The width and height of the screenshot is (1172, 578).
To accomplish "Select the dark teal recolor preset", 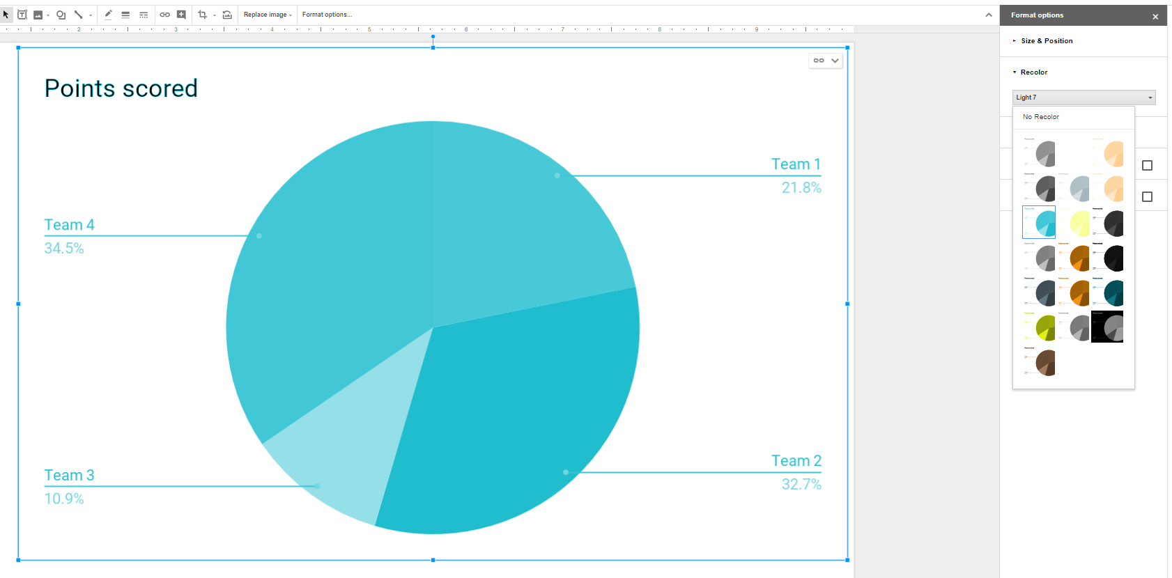I will point(1108,292).
